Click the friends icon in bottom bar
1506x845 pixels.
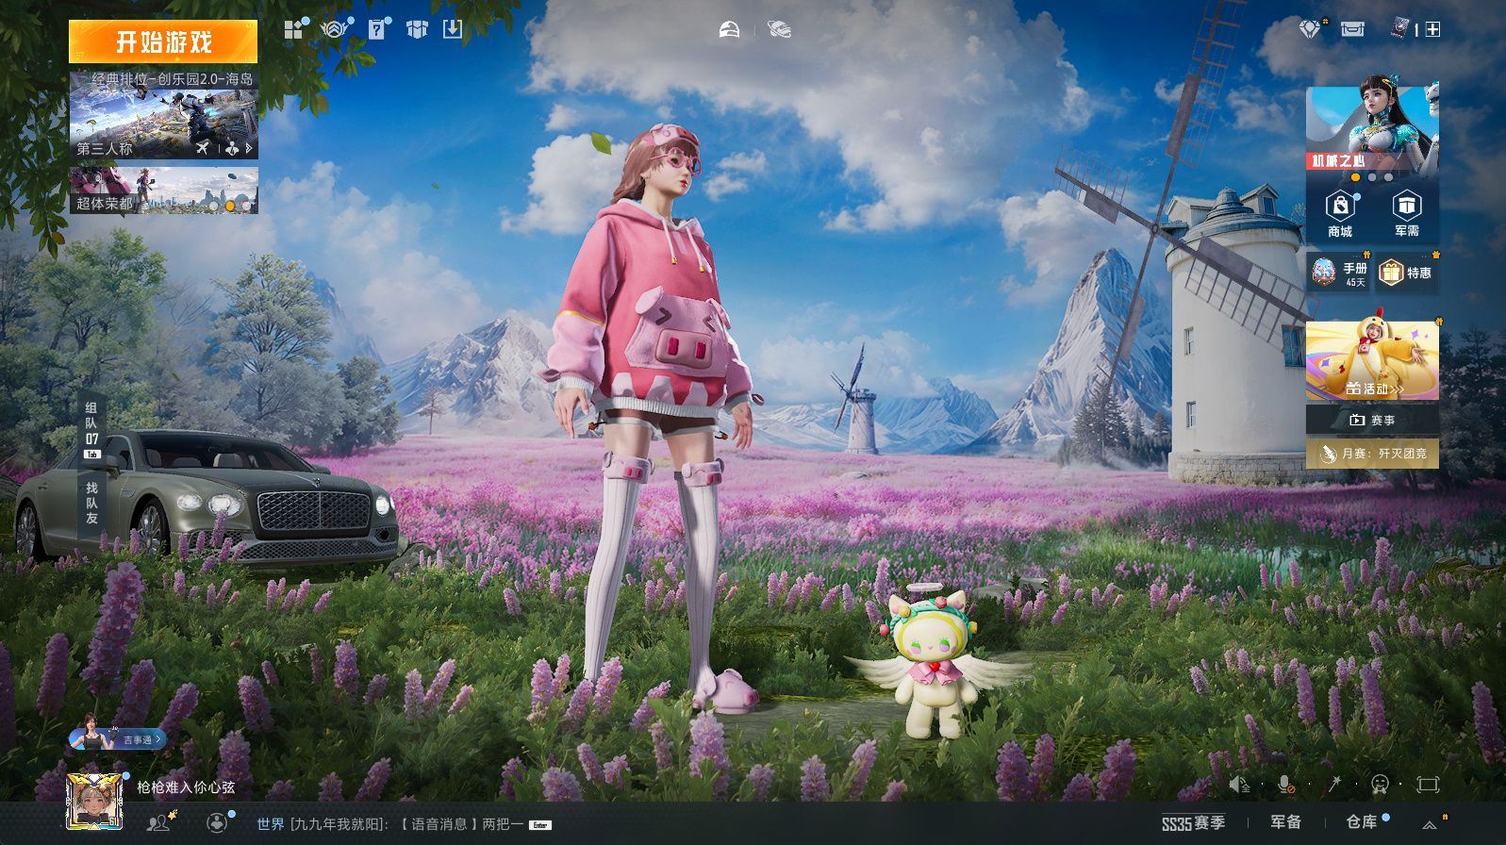pos(157,823)
